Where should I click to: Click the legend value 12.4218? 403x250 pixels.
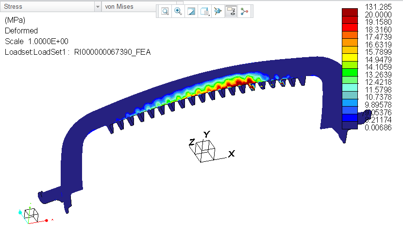(x=378, y=82)
